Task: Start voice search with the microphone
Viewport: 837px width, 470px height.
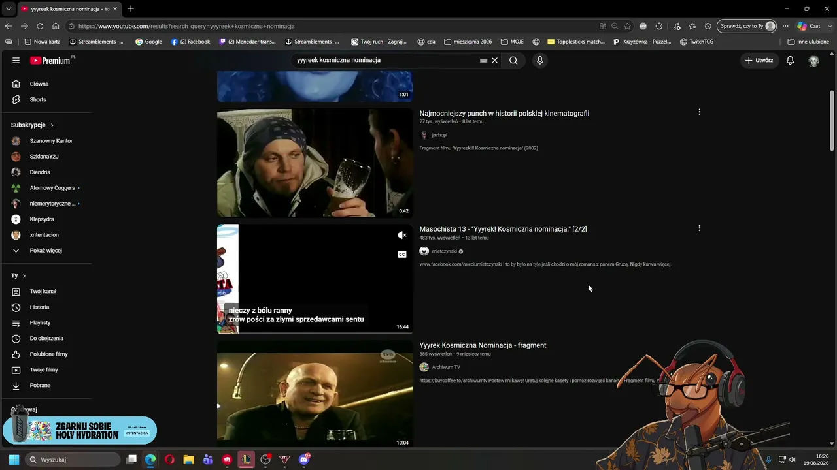Action: pos(539,60)
